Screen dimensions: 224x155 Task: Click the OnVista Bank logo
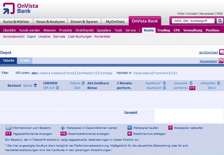pyautogui.click(x=21, y=8)
